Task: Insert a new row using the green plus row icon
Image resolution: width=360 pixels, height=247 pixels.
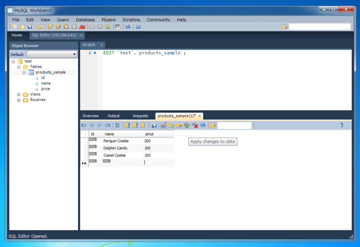Action: [171, 125]
